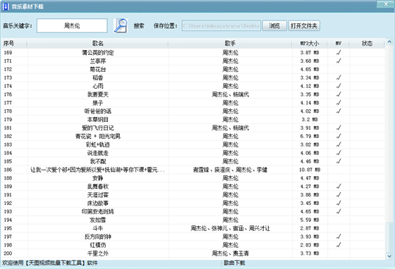Click the 状态 column header
Viewport: 395px width, 269px height.
pos(367,44)
